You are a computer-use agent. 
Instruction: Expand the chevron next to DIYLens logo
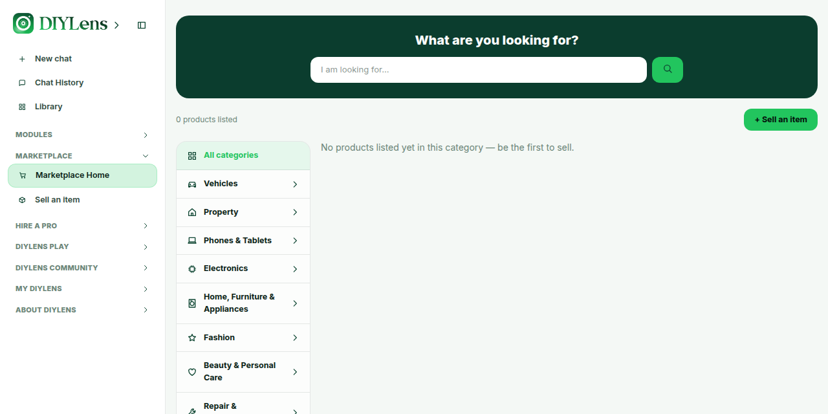click(x=116, y=25)
